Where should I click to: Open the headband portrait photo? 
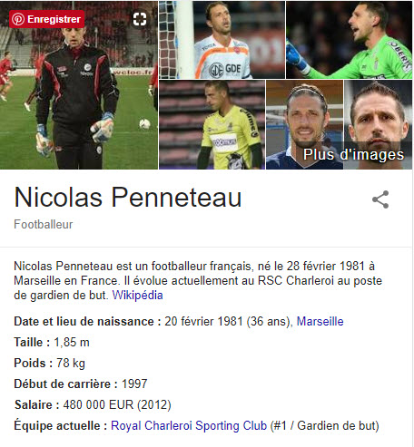[304, 124]
